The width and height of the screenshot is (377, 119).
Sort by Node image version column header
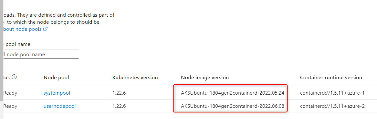click(205, 77)
